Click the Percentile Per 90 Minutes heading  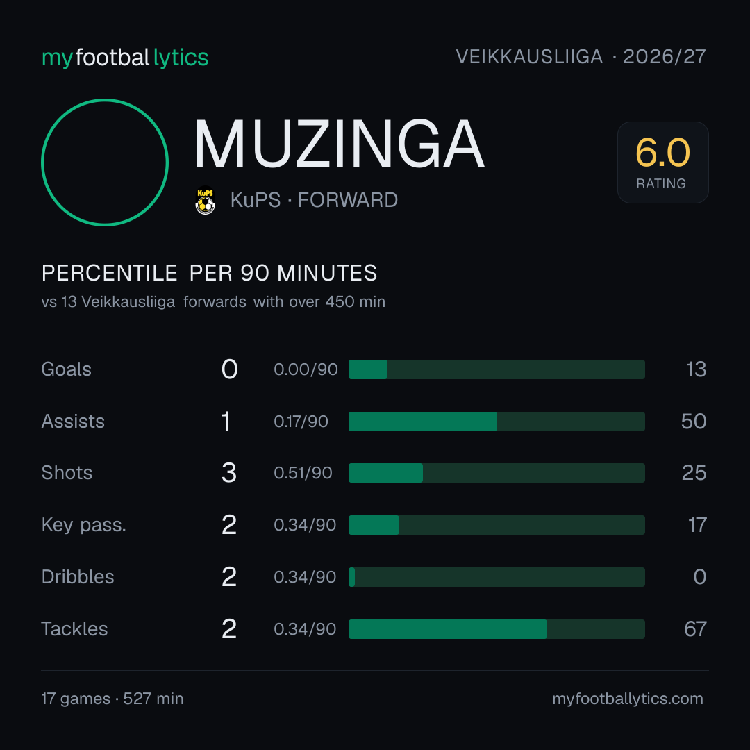pos(210,273)
